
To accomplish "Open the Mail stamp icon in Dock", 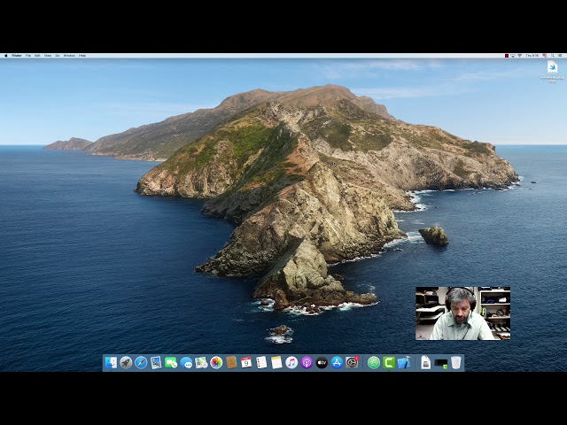I will pyautogui.click(x=156, y=362).
